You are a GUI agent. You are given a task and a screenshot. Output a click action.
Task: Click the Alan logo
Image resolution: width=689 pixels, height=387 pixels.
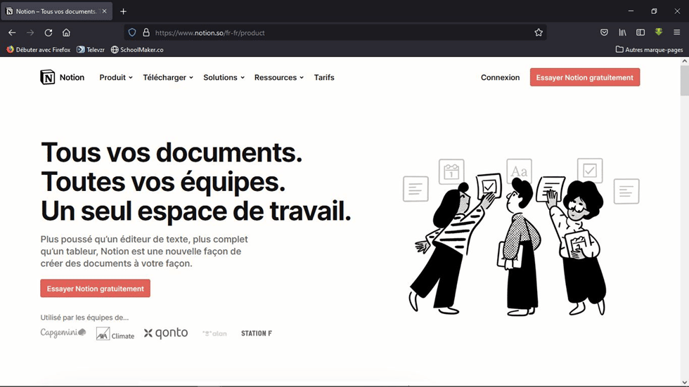(x=214, y=334)
